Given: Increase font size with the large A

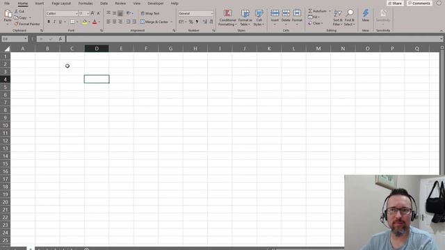Looking at the screenshot, I should (92, 13).
